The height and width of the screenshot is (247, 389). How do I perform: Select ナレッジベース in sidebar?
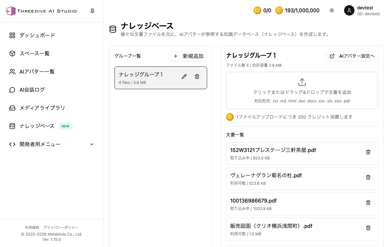[52, 126]
